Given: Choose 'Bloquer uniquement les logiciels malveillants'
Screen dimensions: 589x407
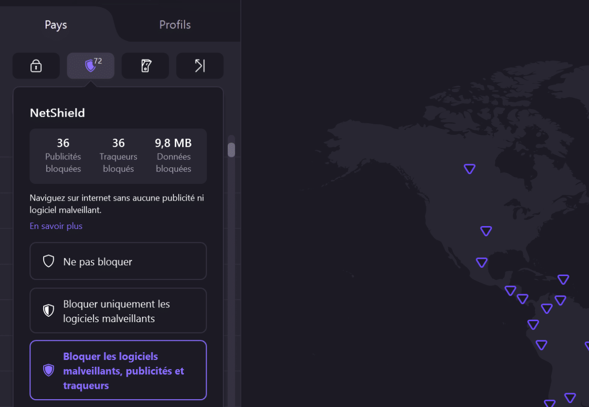Looking at the screenshot, I should click(118, 311).
